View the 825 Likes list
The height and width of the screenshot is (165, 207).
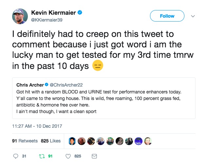(x=51, y=141)
